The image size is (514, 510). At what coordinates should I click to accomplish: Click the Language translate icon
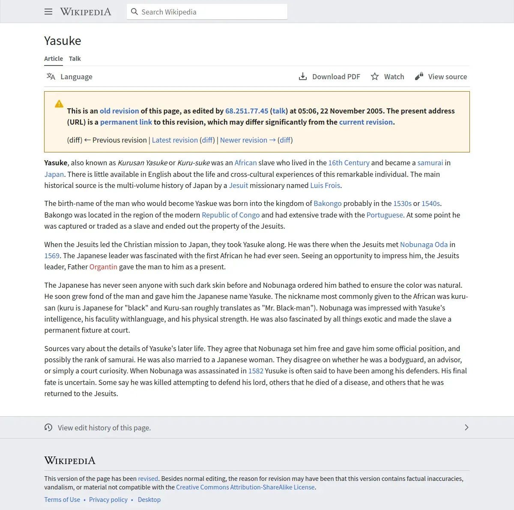(x=51, y=76)
